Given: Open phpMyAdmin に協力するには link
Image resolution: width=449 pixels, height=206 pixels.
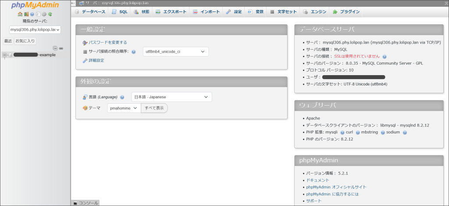Looking at the screenshot, I should click(332, 194).
